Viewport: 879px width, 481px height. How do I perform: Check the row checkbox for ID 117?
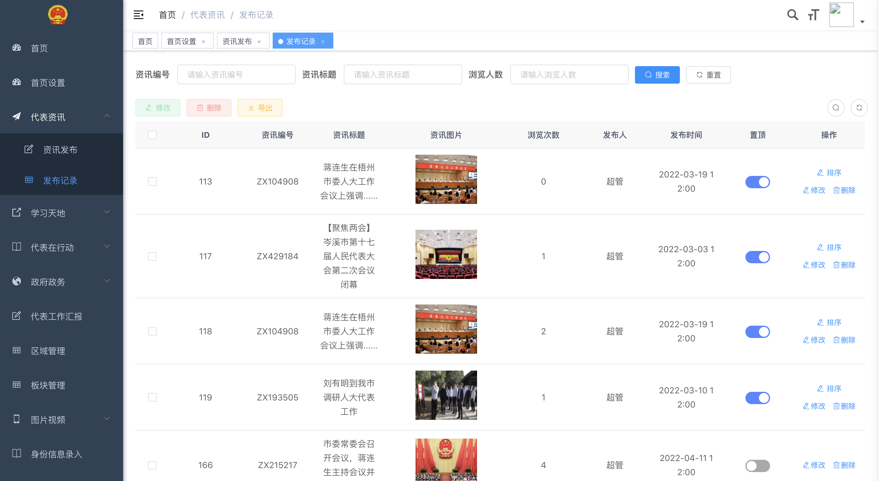pyautogui.click(x=152, y=256)
